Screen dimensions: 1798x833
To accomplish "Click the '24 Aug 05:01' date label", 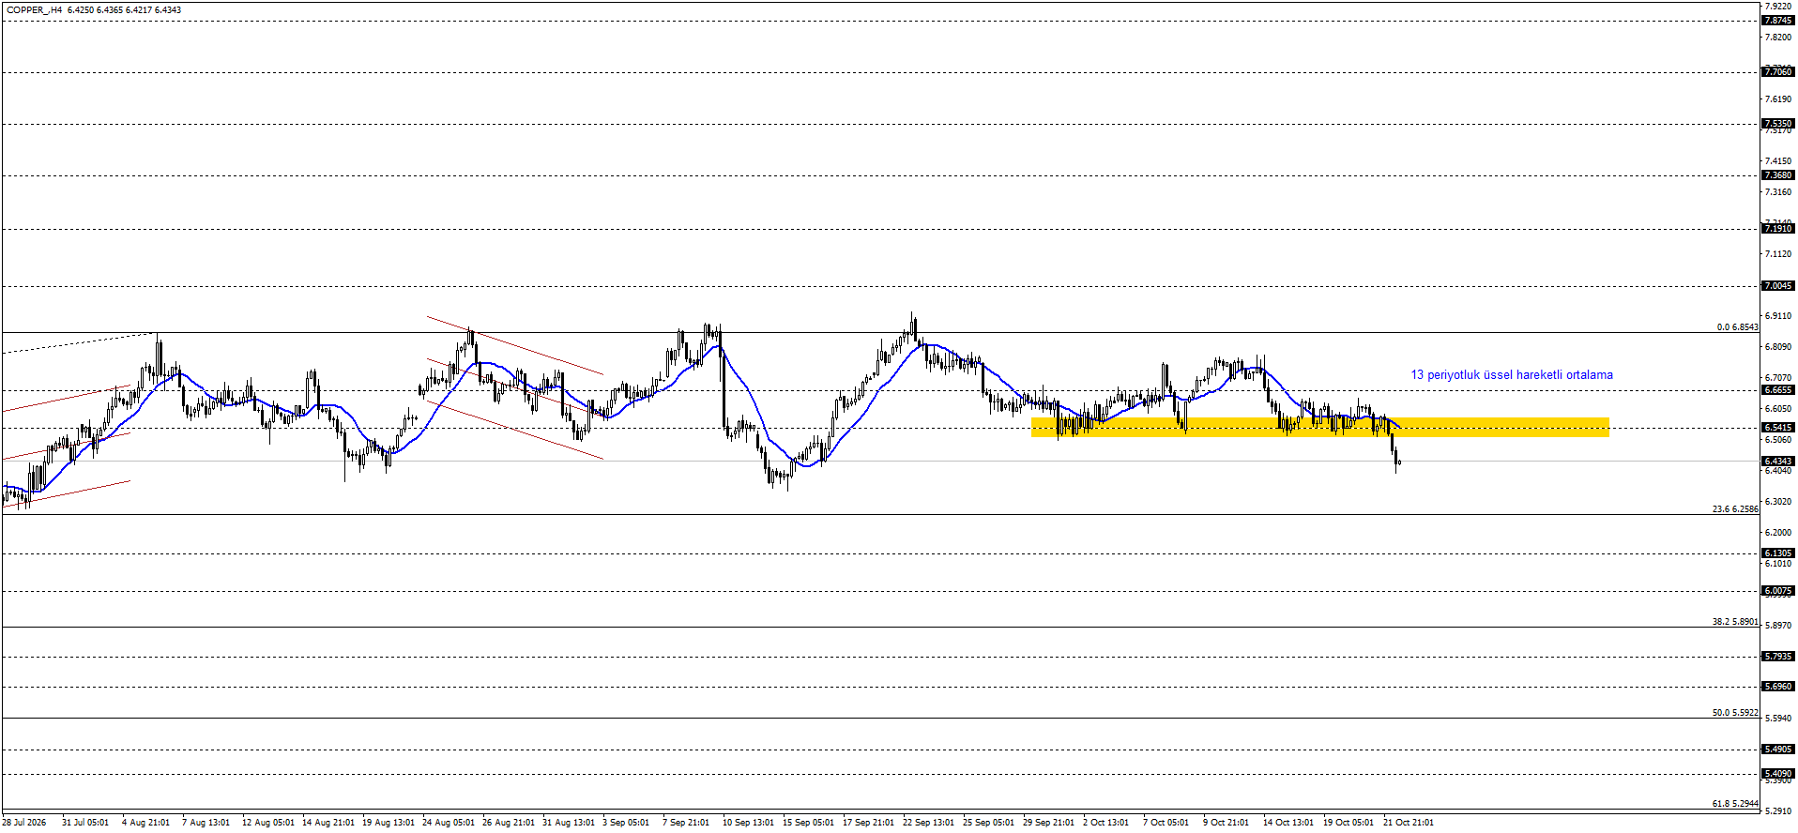I will (449, 823).
